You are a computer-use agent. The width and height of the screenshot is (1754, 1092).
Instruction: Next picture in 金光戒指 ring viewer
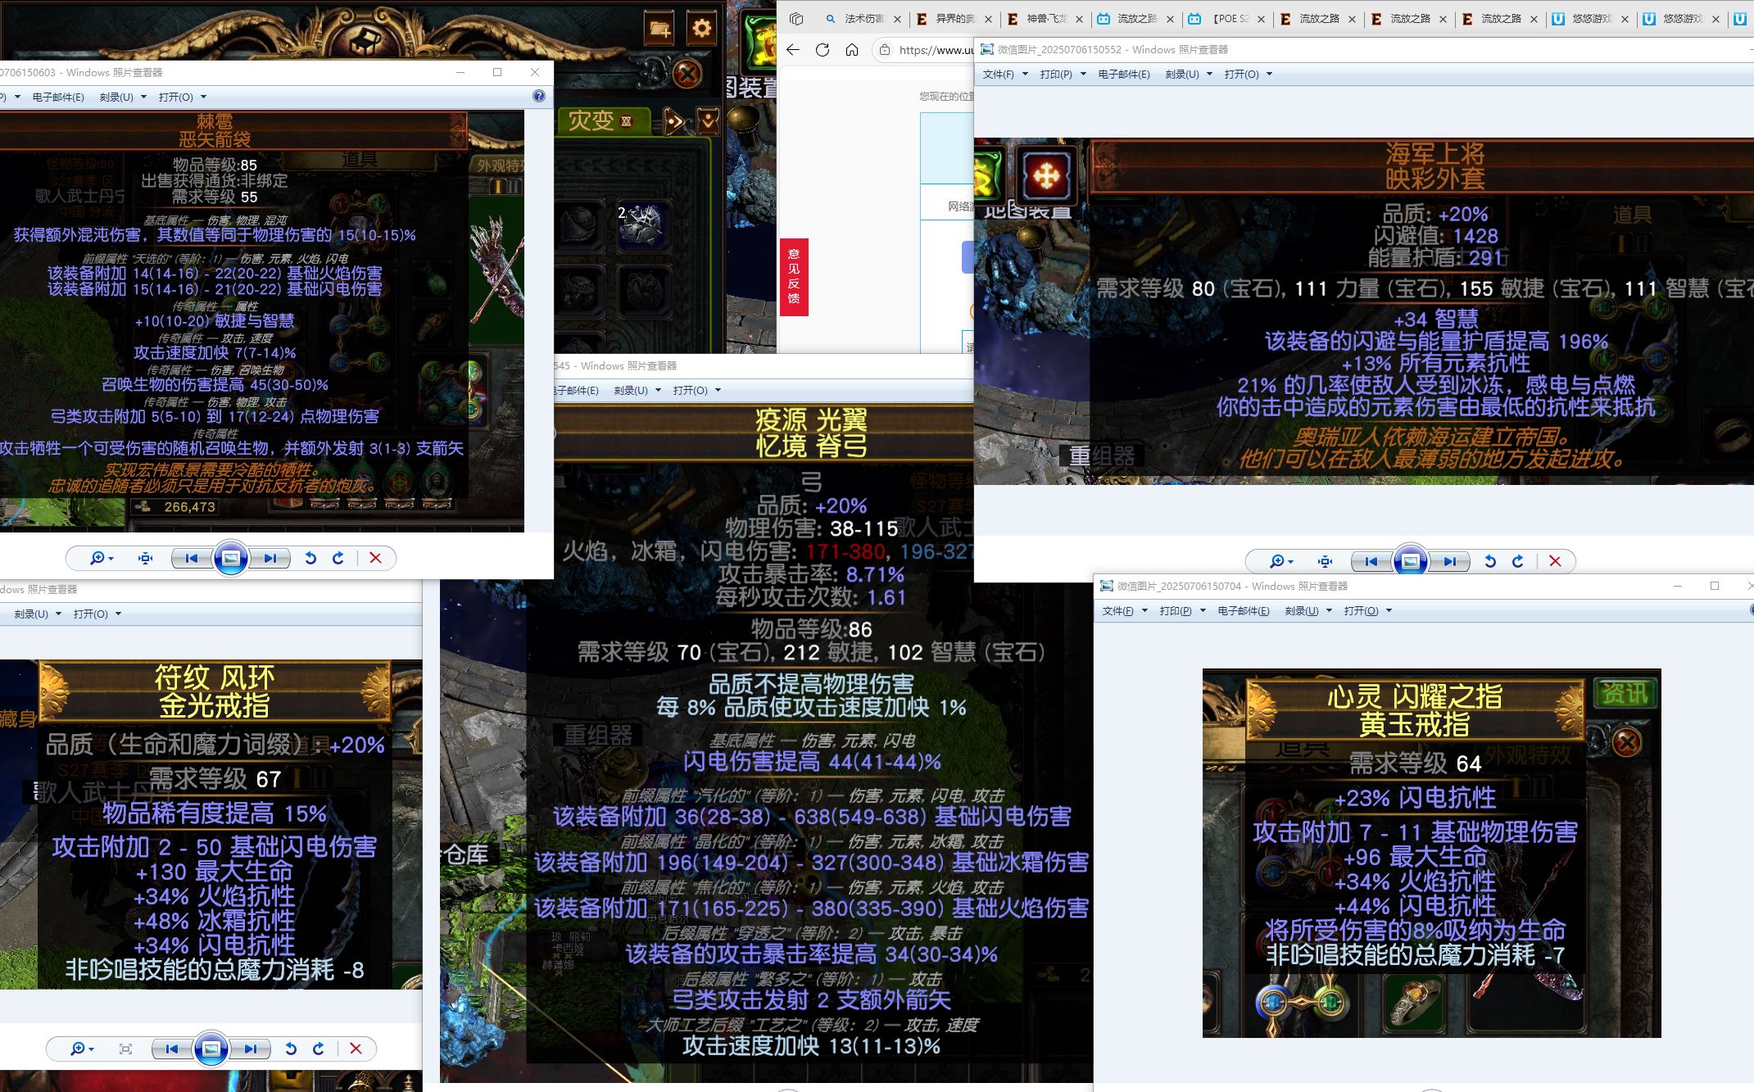251,1049
